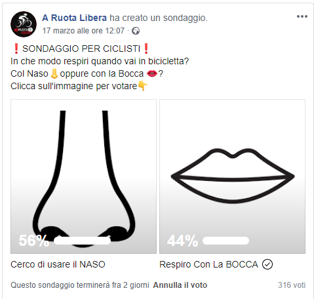314x299 pixels.
Task: Click the red exclamation mark before SONDAGGIO
Action: pos(16,49)
